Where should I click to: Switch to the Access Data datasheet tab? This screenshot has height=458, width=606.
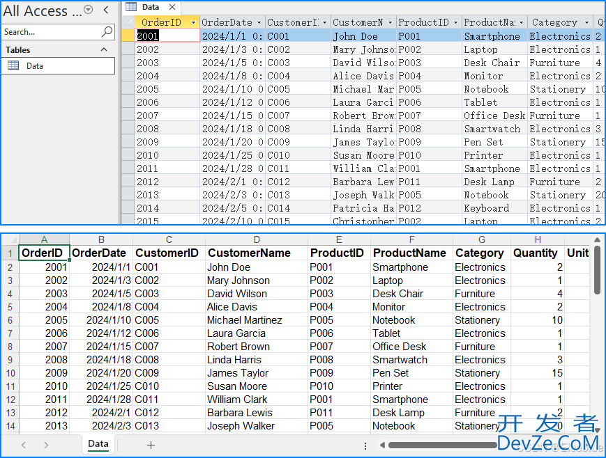(x=151, y=7)
